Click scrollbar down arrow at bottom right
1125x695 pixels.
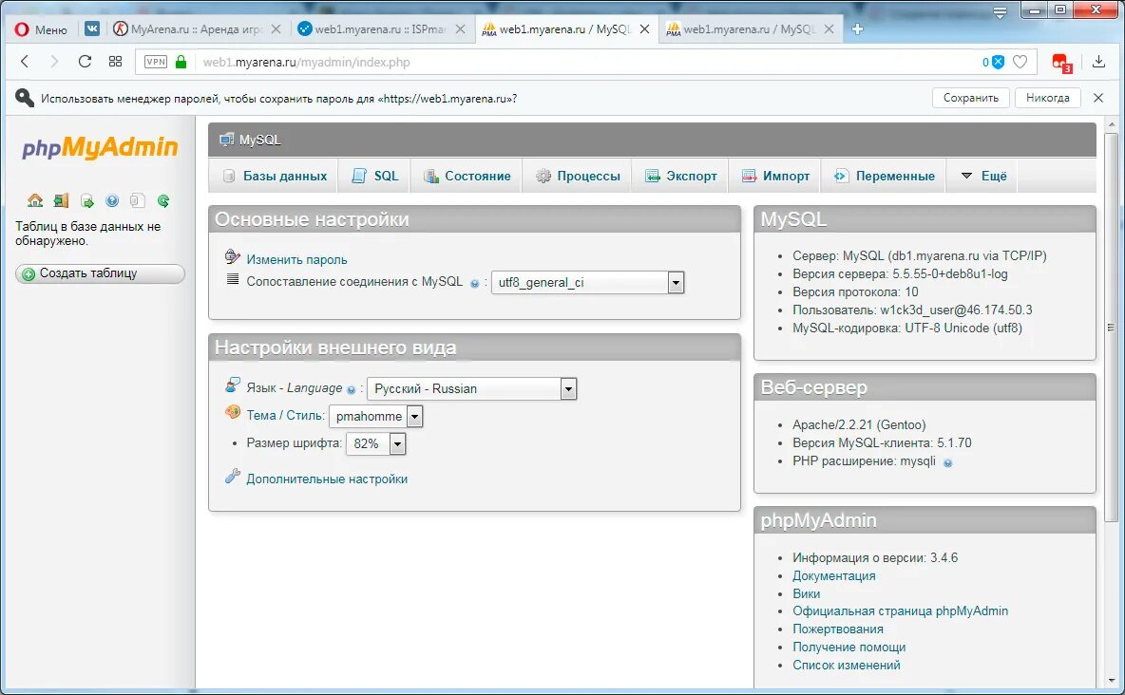click(x=1112, y=680)
